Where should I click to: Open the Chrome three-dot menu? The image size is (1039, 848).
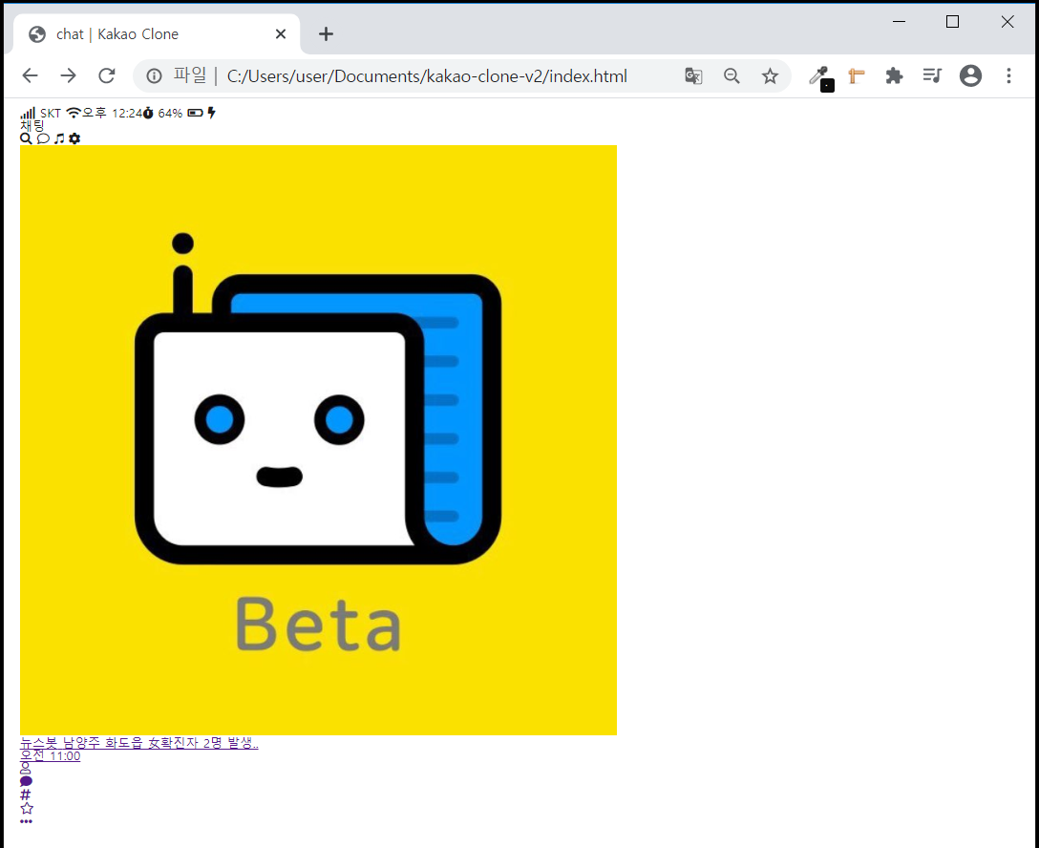(x=1008, y=75)
